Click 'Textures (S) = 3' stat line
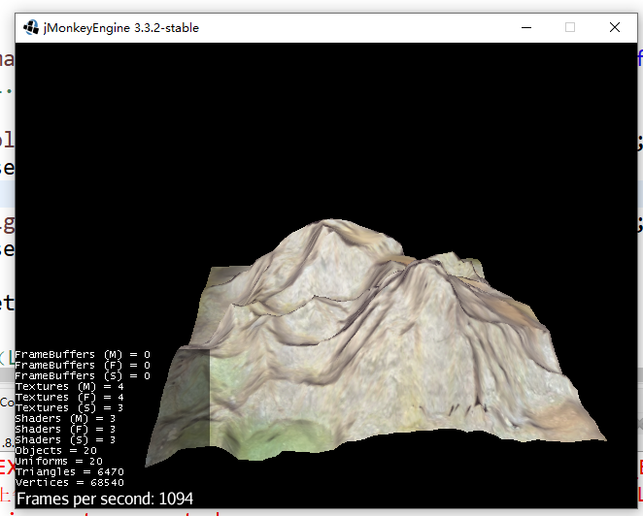Viewport: 643px width, 516px height. pos(69,407)
